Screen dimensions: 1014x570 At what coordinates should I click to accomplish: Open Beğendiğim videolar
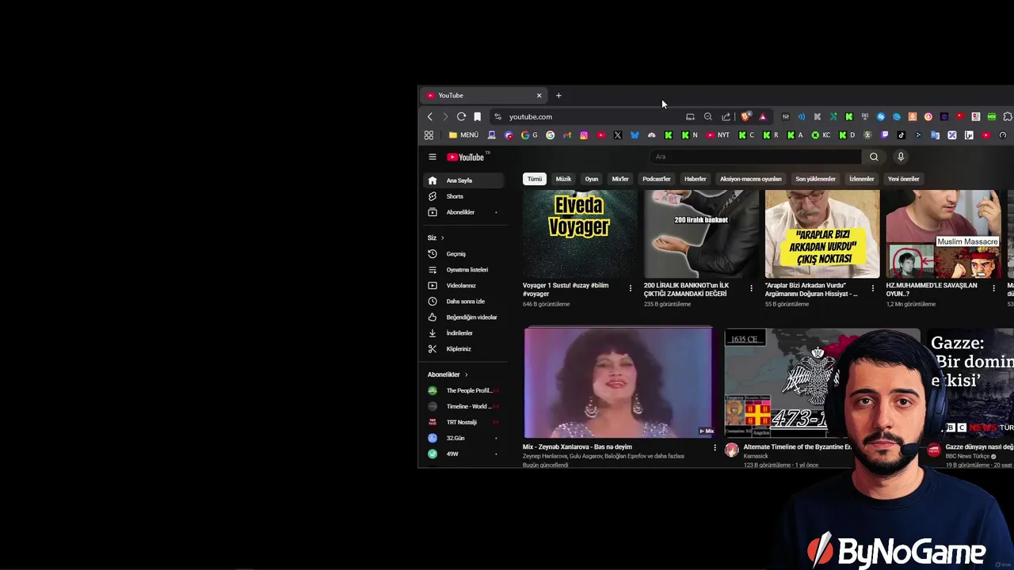pyautogui.click(x=463, y=317)
